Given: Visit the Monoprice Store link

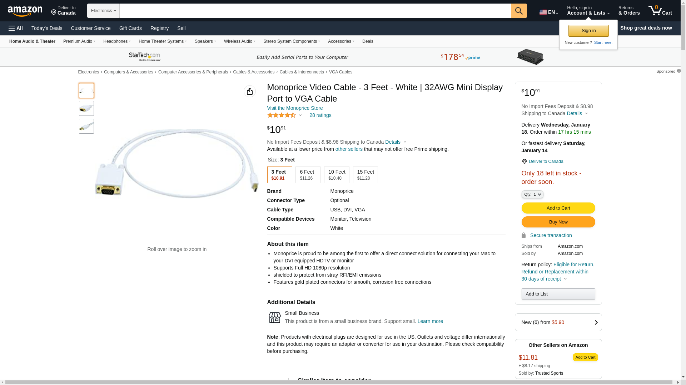Looking at the screenshot, I should click(x=295, y=108).
